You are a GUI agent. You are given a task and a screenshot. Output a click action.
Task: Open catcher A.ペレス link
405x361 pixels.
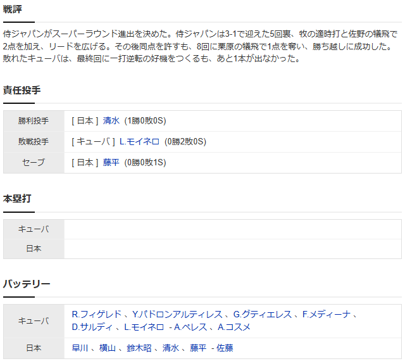coord(190,327)
